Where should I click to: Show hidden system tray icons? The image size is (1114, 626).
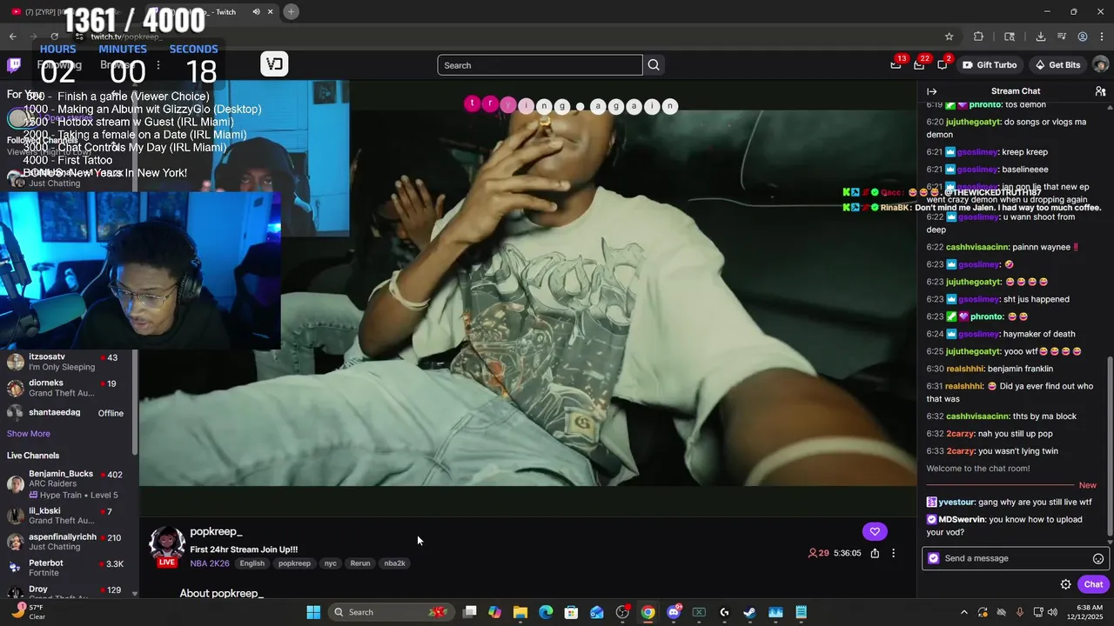point(963,612)
